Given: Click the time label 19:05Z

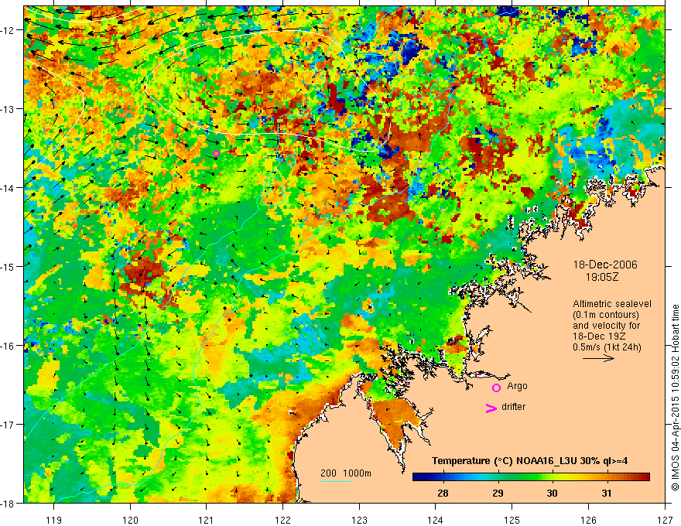Looking at the screenshot, I should pos(601,277).
